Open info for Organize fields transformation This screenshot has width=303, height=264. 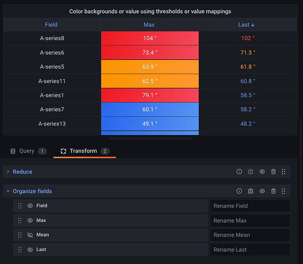239,191
